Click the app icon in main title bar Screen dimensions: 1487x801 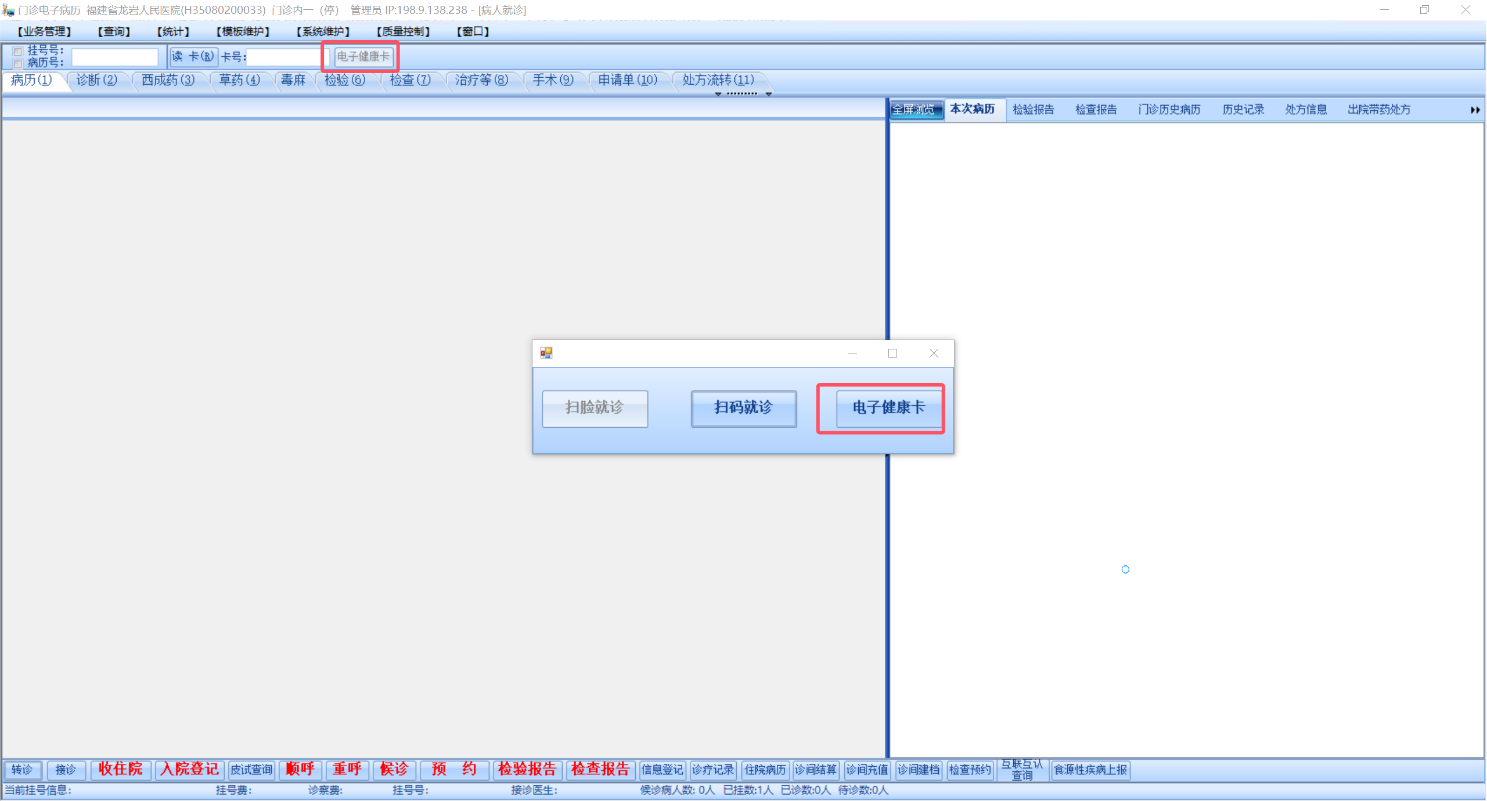(x=8, y=10)
